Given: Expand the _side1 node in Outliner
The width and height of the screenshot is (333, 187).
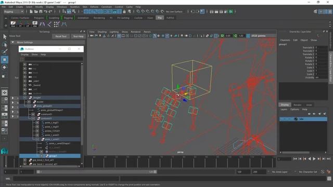Looking at the screenshot, I should coord(25,81).
